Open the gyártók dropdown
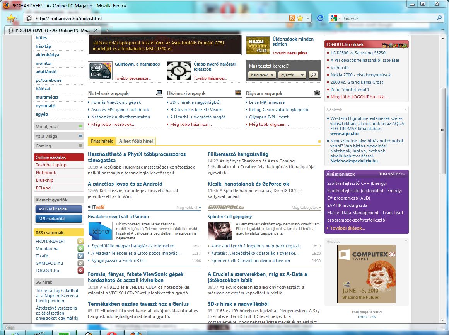Viewport: 449px width, 335px height. click(x=292, y=75)
